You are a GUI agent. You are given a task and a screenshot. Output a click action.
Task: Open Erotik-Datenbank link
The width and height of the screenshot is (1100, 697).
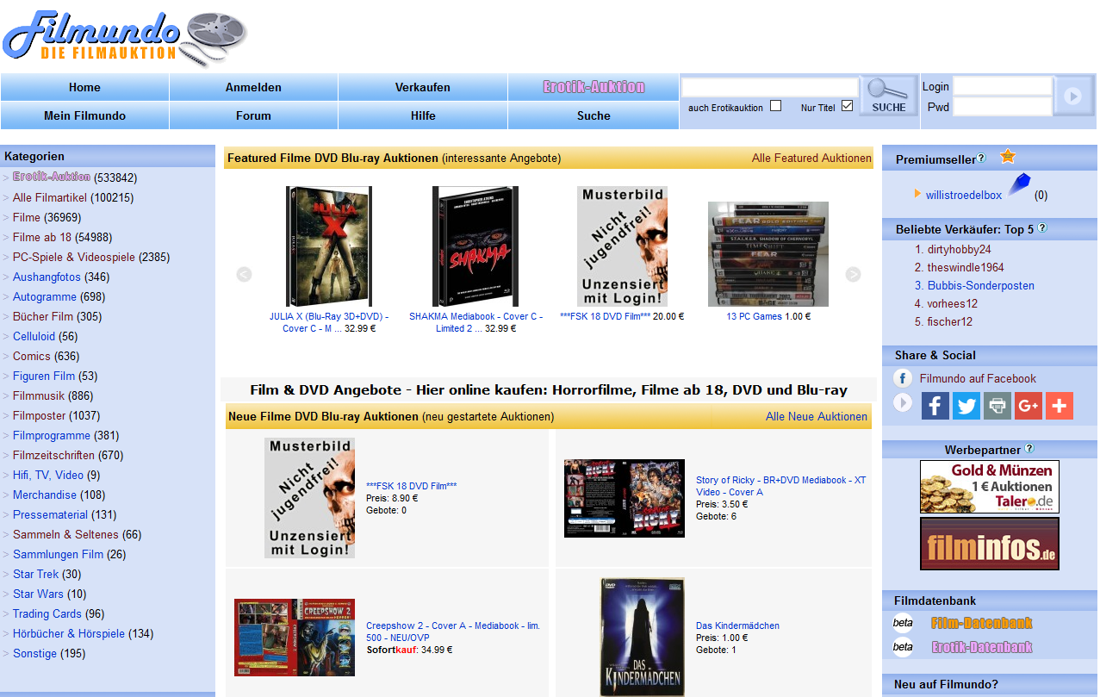[x=981, y=647]
